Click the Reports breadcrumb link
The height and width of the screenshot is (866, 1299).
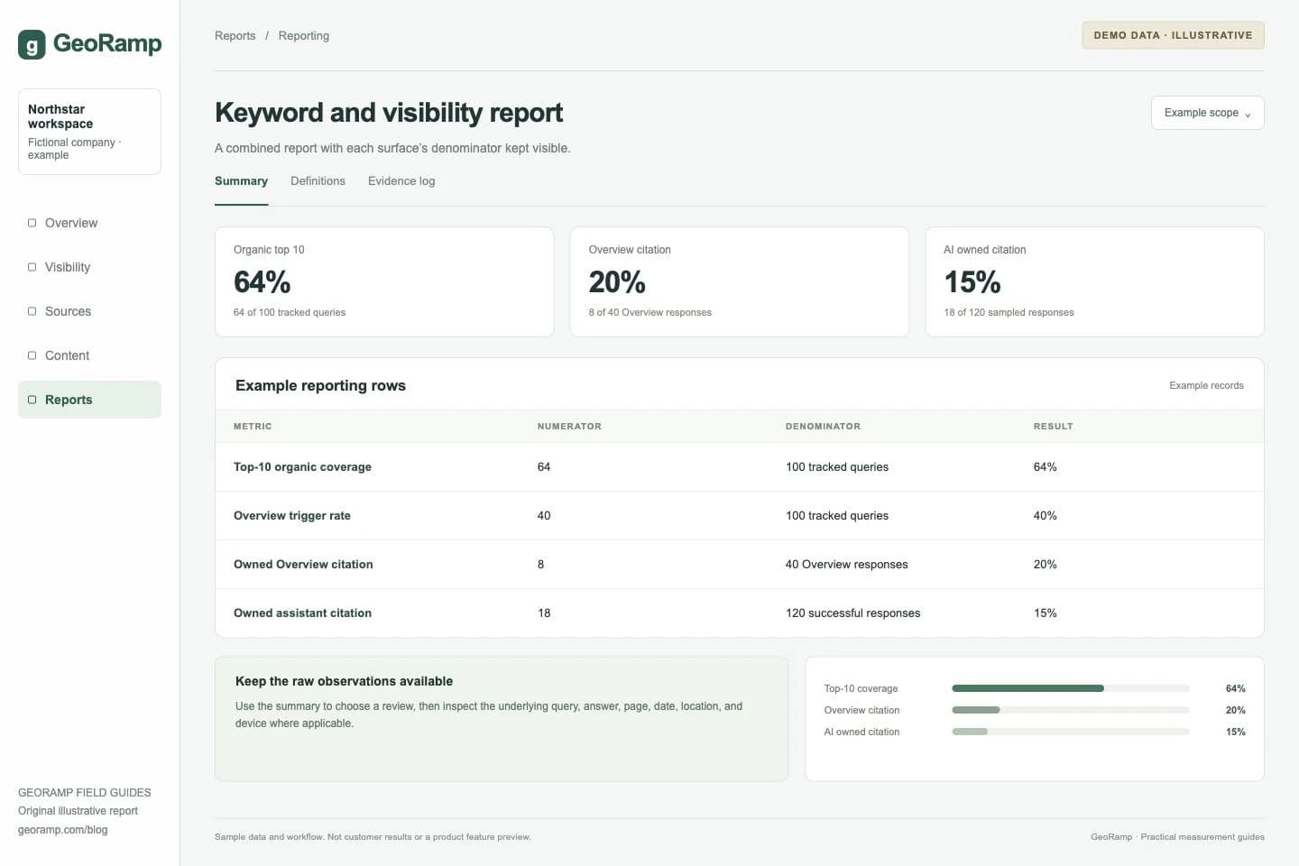pyautogui.click(x=235, y=36)
